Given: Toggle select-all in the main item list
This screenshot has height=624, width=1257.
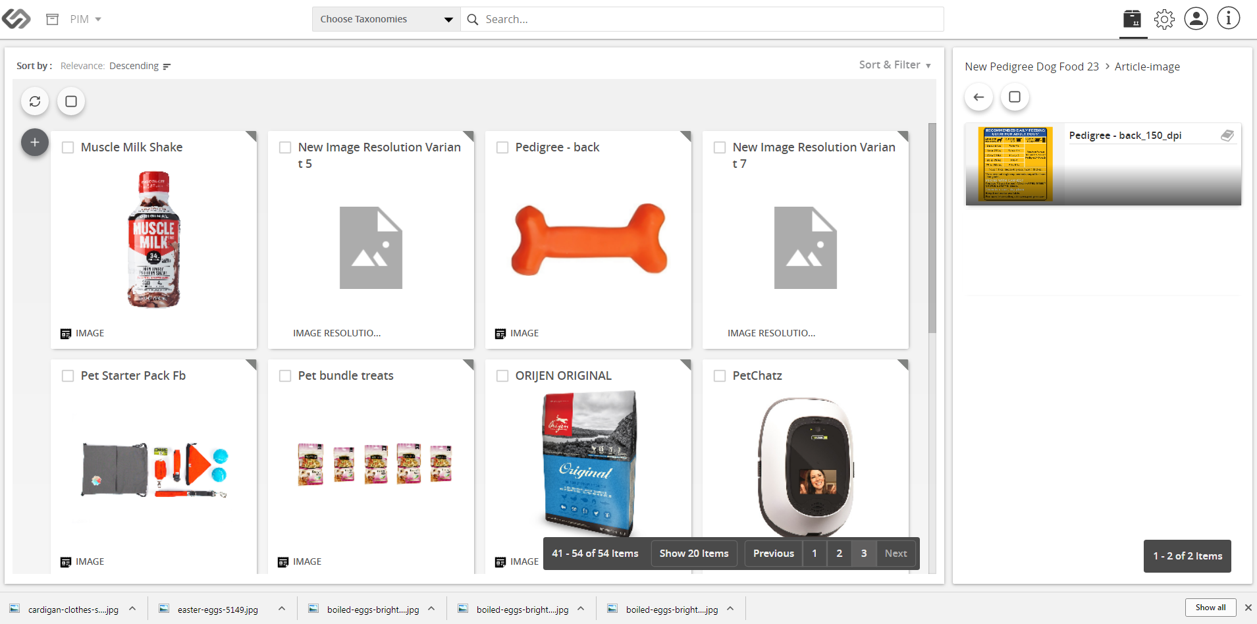Looking at the screenshot, I should (71, 101).
